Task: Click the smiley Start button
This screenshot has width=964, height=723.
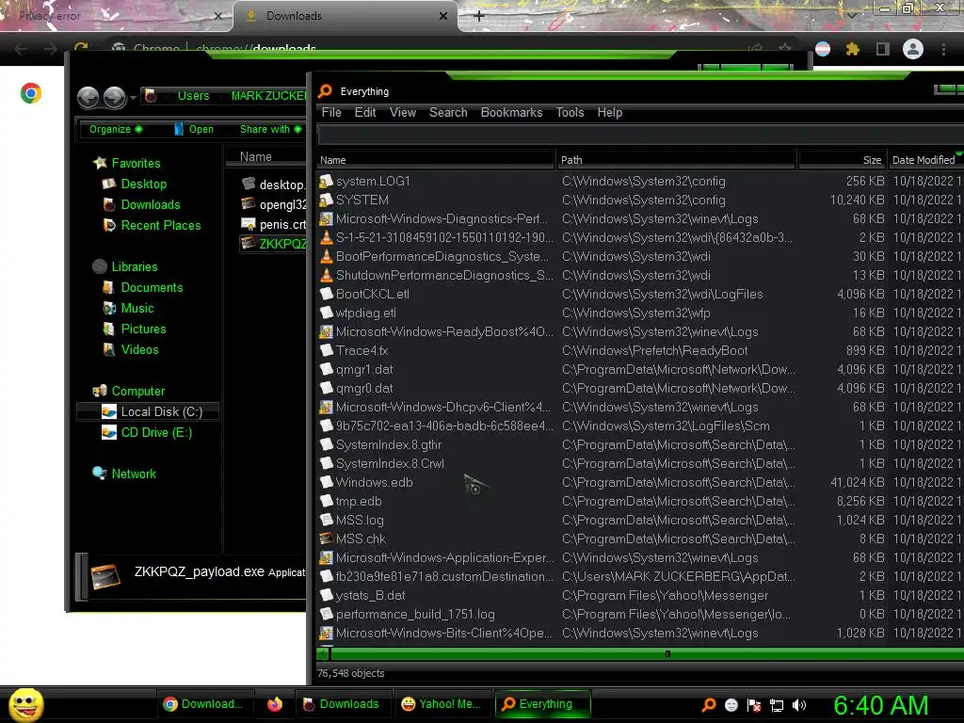Action: point(25,704)
